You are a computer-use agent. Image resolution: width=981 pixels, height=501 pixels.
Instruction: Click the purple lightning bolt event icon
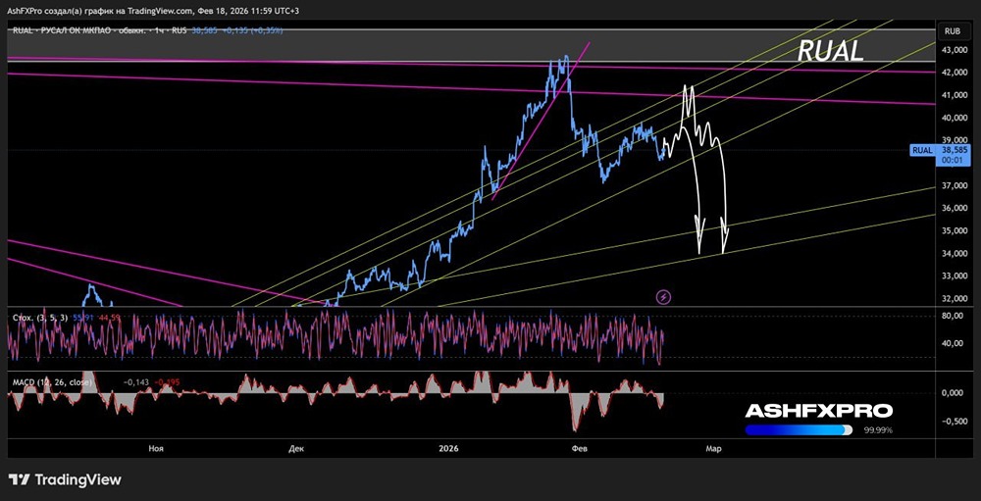coord(663,296)
